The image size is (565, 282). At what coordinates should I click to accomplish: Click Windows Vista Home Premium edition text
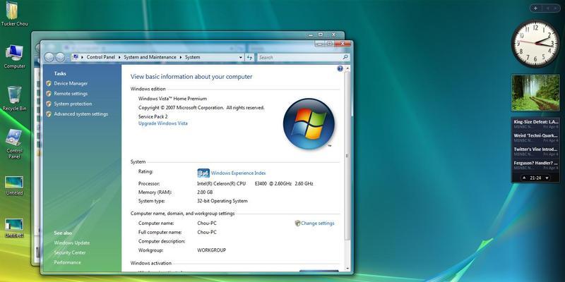(x=172, y=99)
